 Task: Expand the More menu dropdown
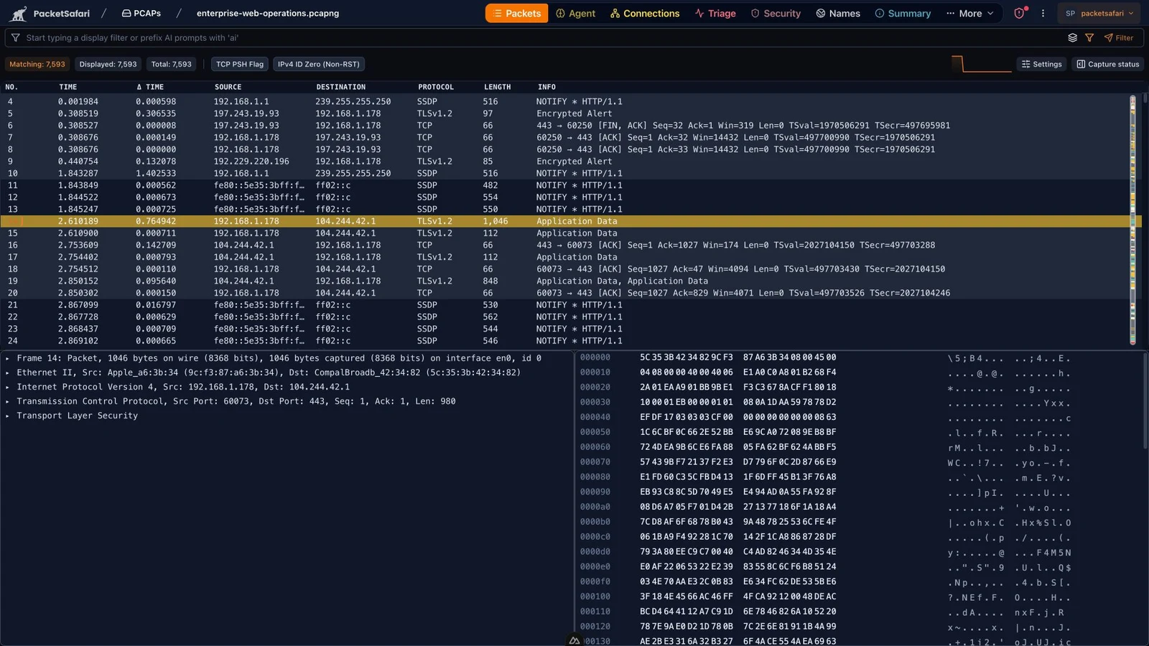[970, 13]
